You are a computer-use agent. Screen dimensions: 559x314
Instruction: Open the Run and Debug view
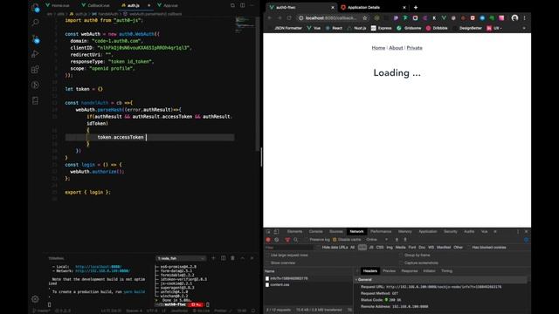[35, 54]
